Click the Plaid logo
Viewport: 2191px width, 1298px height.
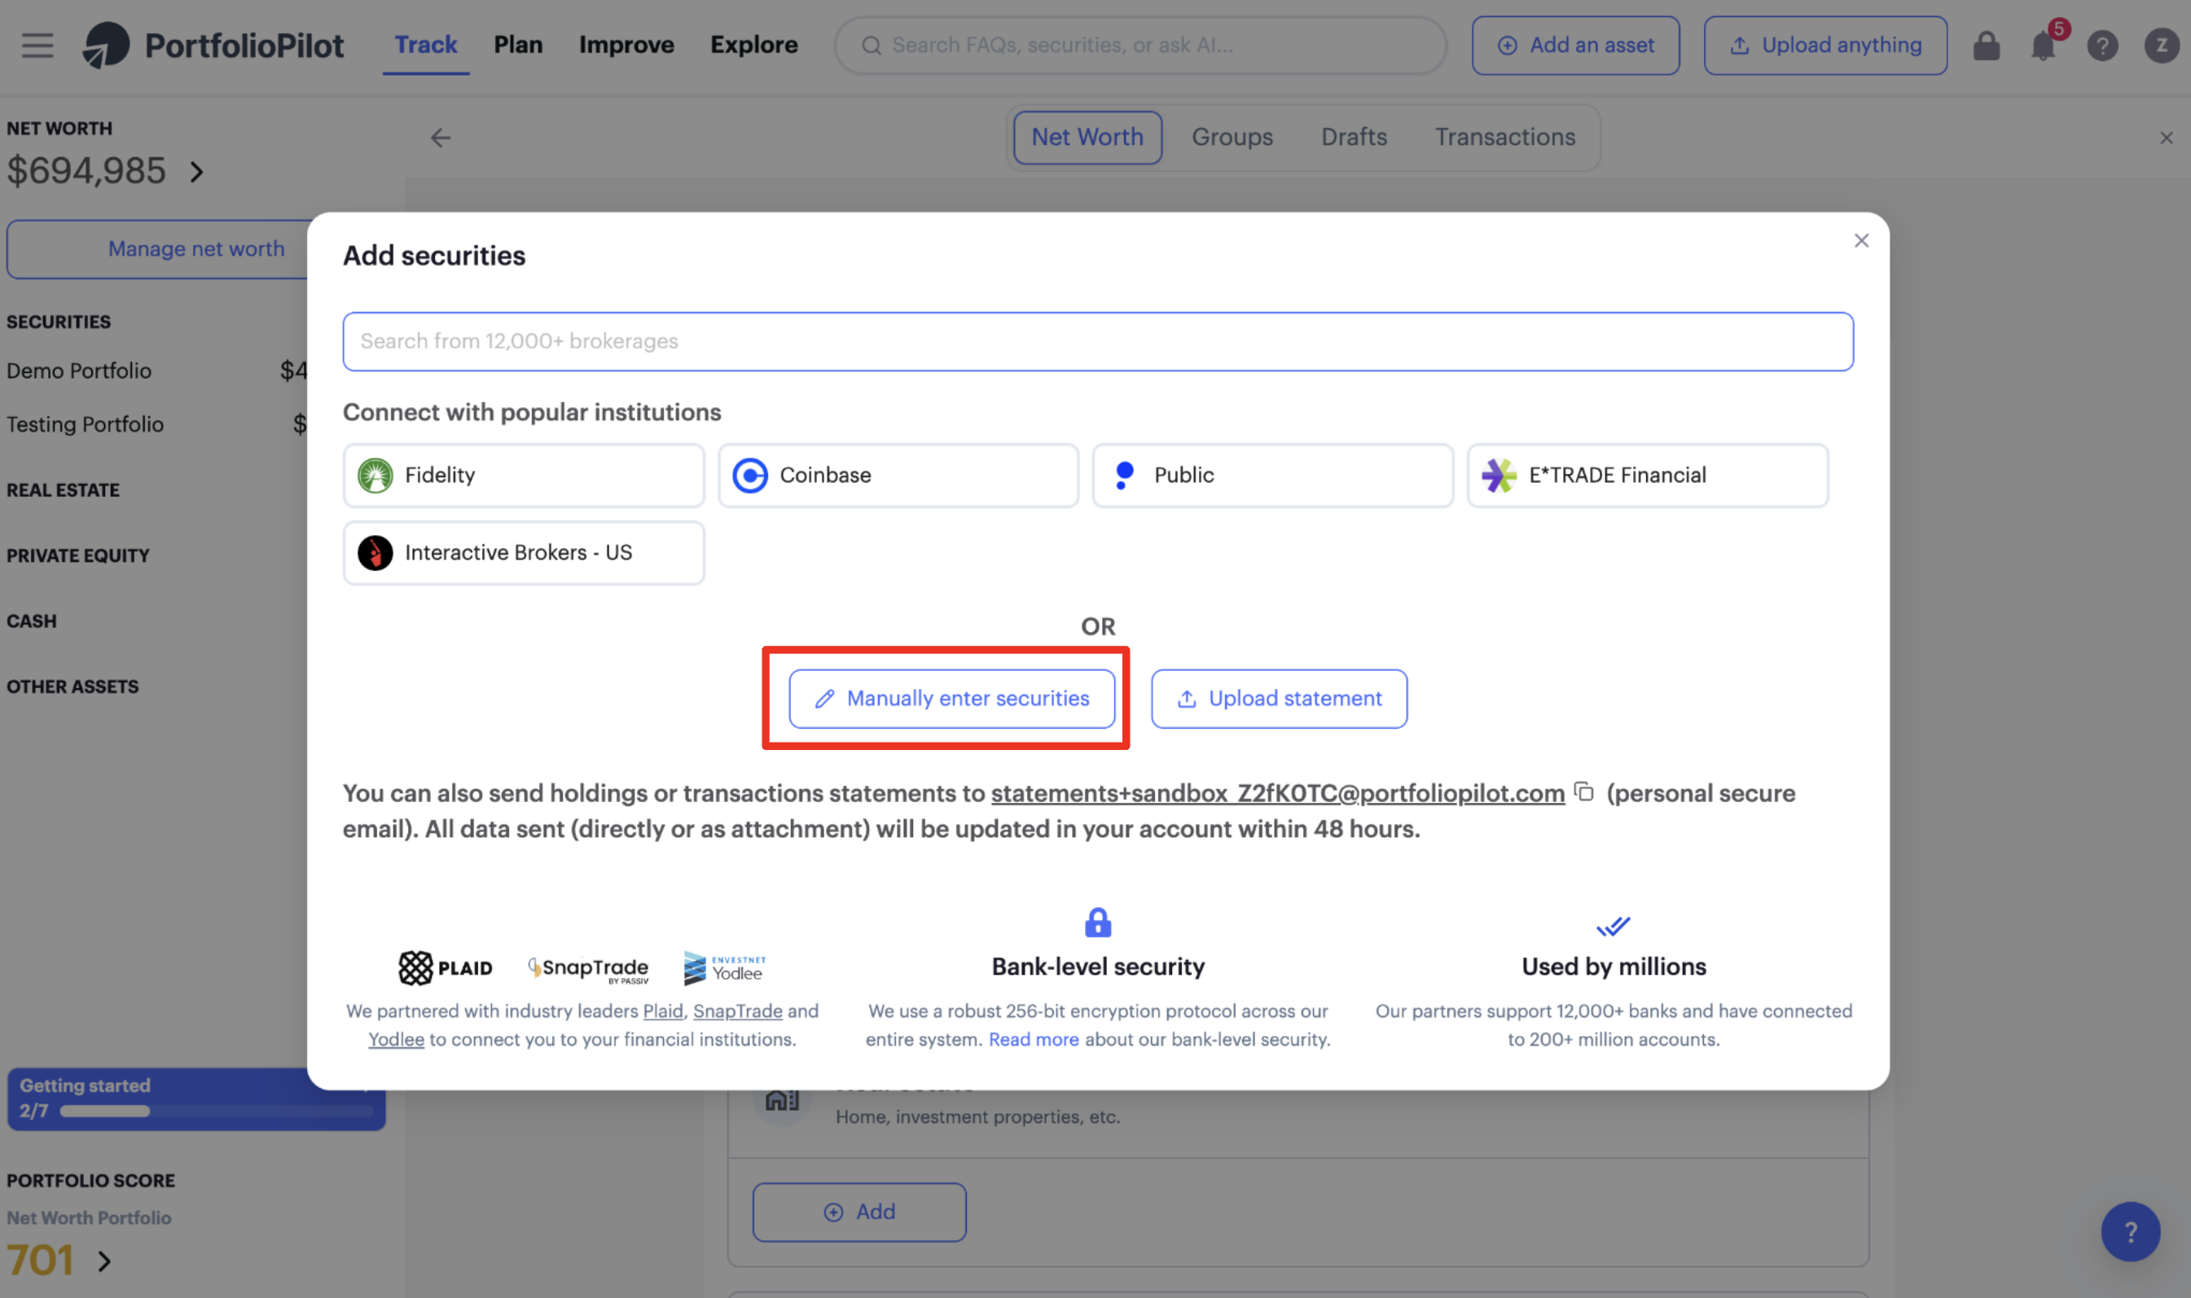pos(446,967)
